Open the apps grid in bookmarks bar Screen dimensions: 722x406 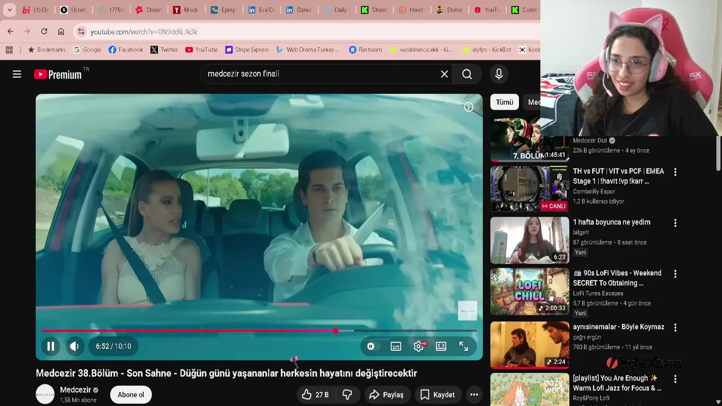tap(9, 50)
